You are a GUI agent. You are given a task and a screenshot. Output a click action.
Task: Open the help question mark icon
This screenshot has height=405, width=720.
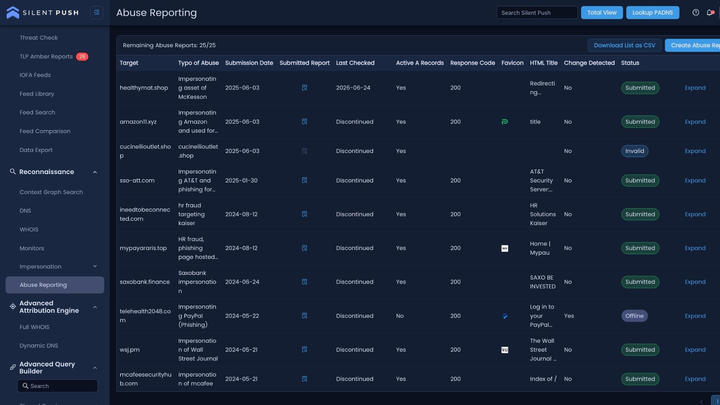[696, 12]
